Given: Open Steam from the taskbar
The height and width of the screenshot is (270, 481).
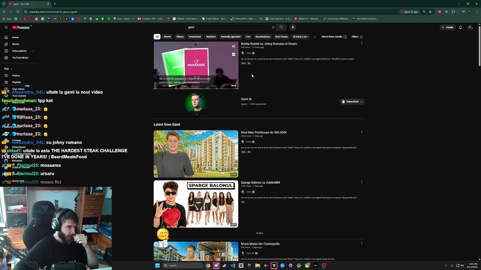Looking at the screenshot, I should pyautogui.click(x=224, y=265).
